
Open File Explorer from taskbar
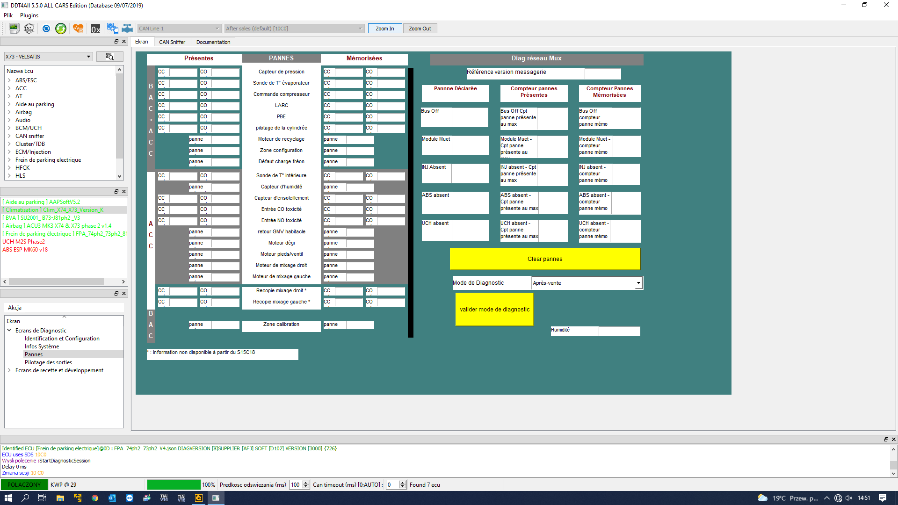click(60, 498)
